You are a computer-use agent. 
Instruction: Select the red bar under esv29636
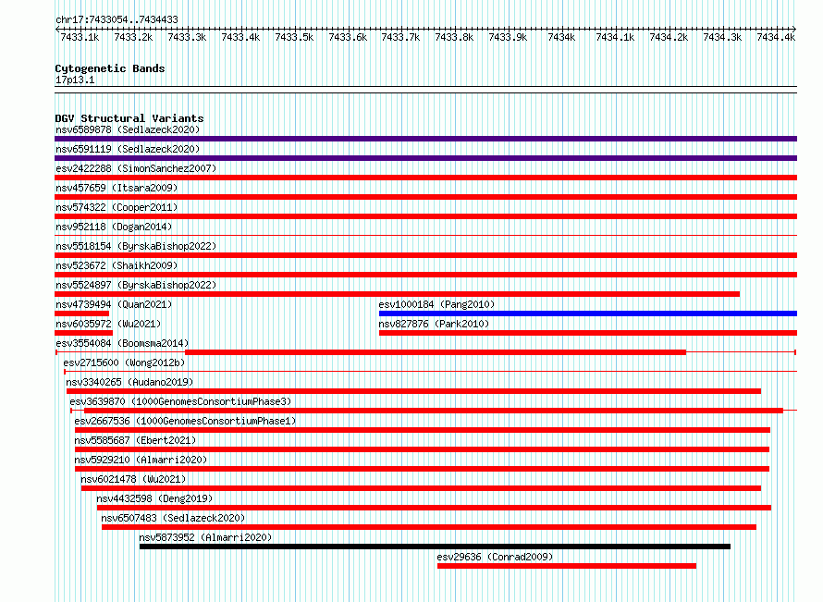(567, 566)
